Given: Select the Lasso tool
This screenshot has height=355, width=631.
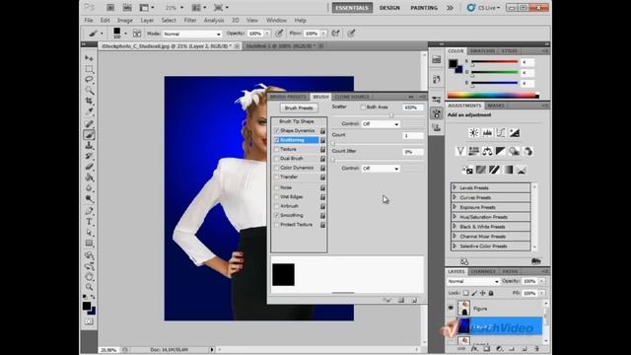Looking at the screenshot, I should tap(89, 80).
